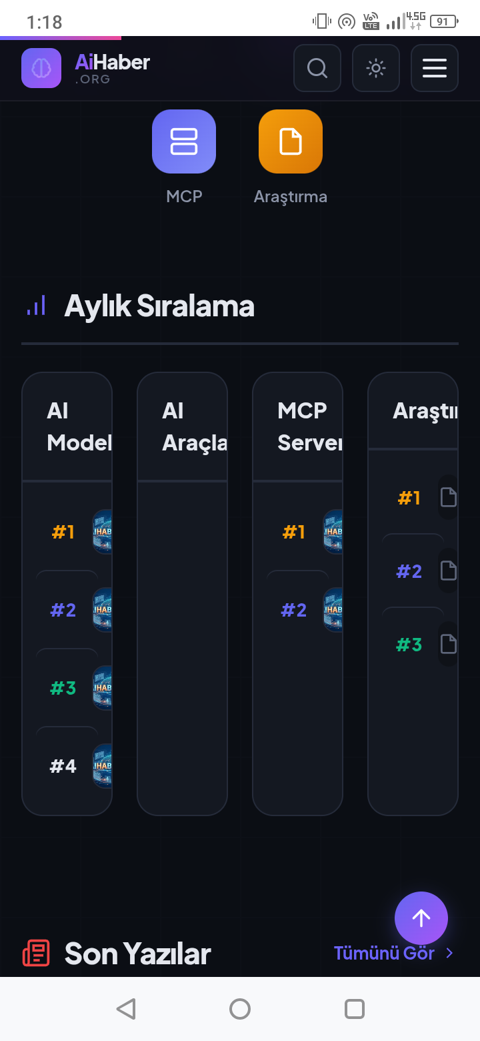Open the Araştırma category icon
The image size is (480, 1041).
click(291, 141)
